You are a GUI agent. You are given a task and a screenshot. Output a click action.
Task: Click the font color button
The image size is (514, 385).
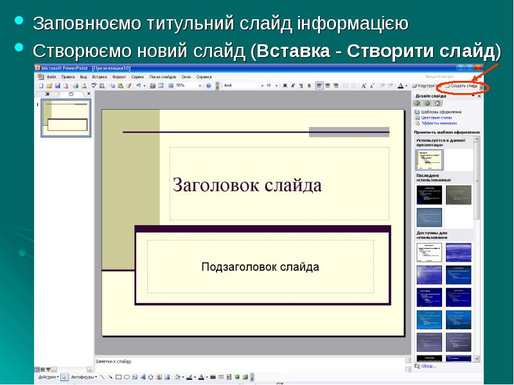pos(400,85)
